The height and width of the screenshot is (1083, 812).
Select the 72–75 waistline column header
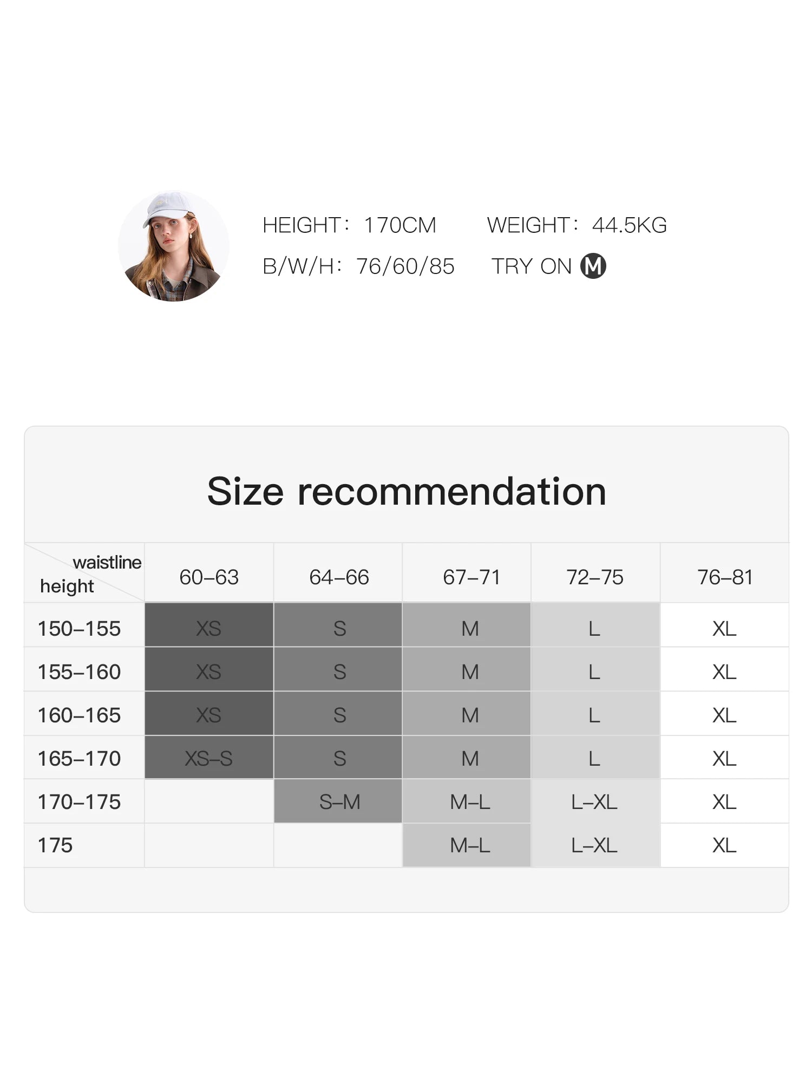594,577
